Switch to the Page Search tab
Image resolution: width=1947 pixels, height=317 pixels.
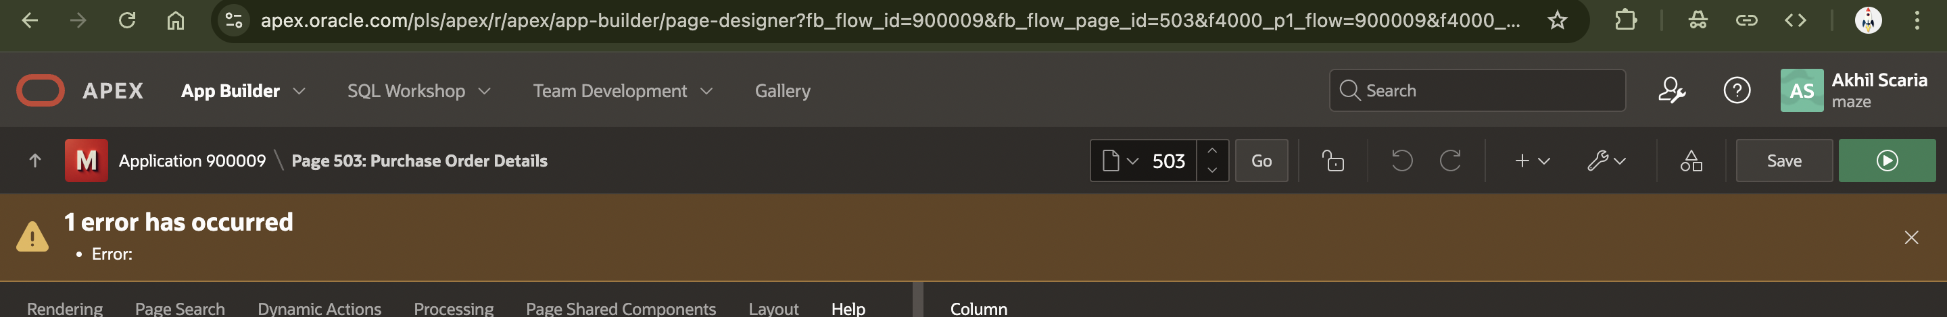click(180, 308)
